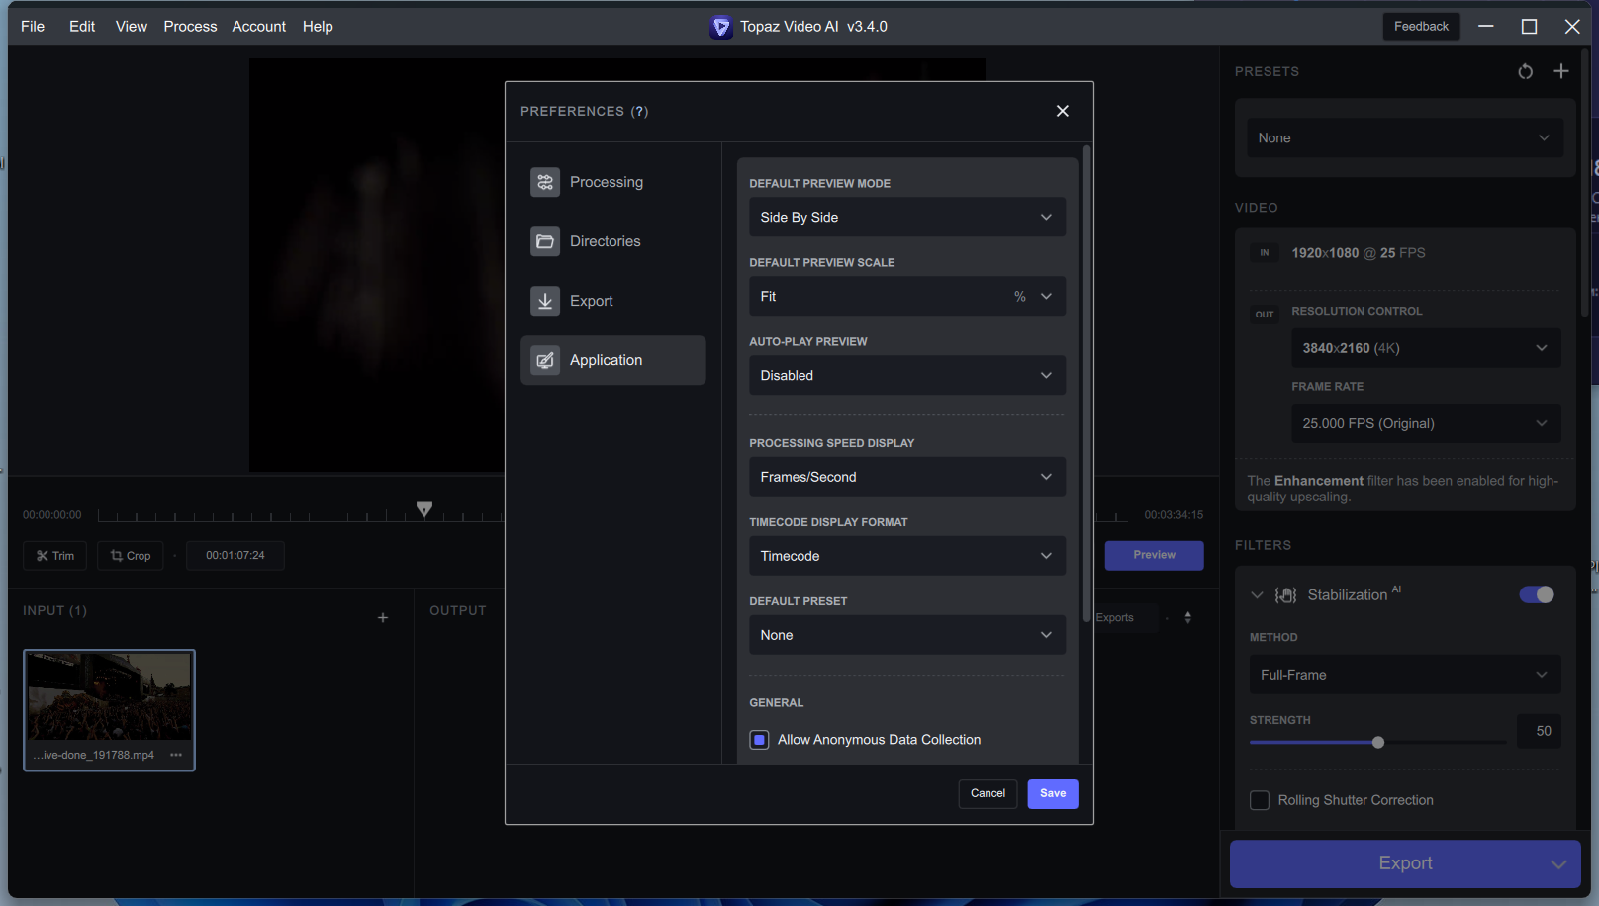Viewport: 1599px width, 906px height.
Task: Click the preferences dialog scrollbar
Action: pos(1086,383)
